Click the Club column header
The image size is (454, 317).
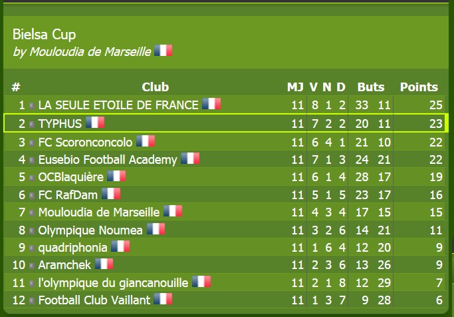point(155,87)
